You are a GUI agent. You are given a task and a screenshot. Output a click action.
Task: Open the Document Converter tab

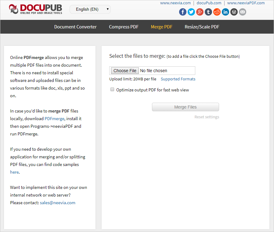point(75,27)
